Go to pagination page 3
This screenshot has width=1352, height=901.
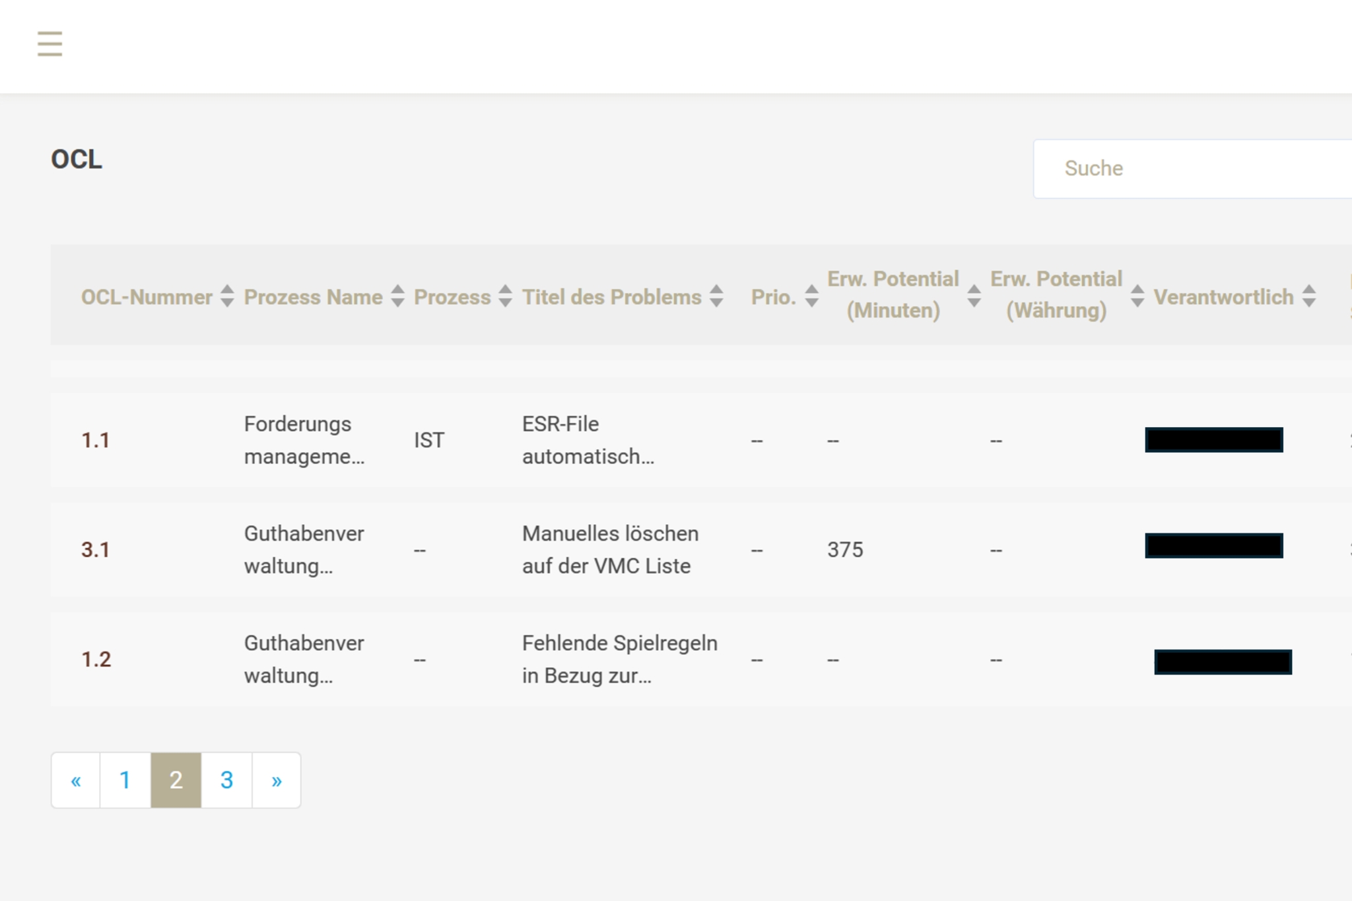coord(226,780)
